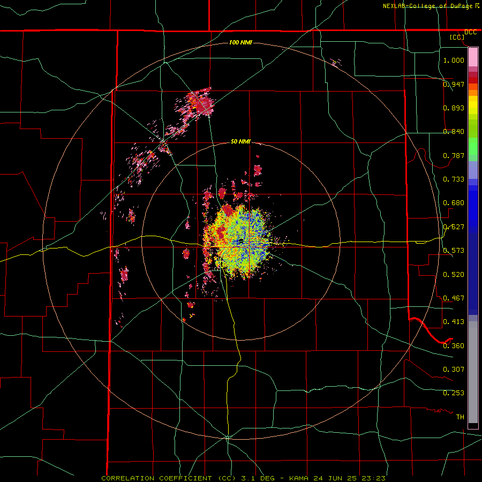482x482 pixels.
Task: Click the 0.947 legend value
Action: [x=454, y=84]
